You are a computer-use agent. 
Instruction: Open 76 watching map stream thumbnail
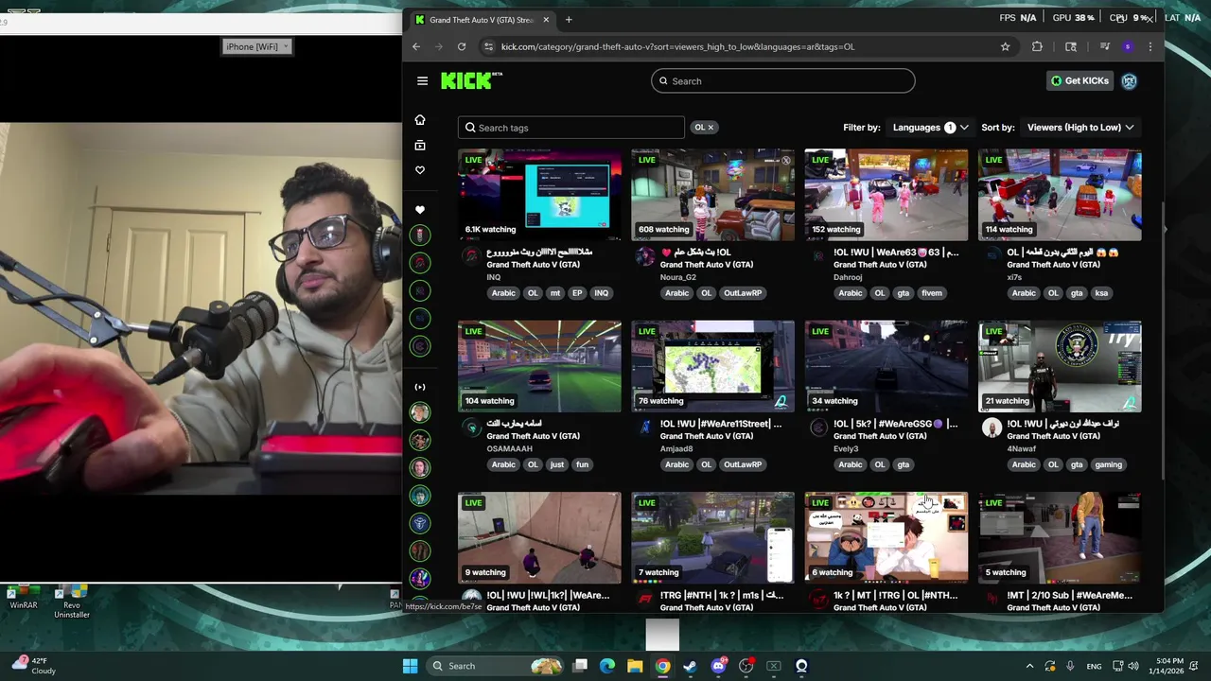pyautogui.click(x=713, y=366)
